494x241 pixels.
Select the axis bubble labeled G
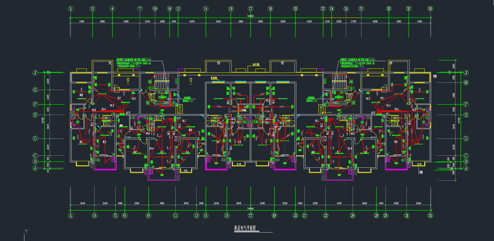(35, 90)
